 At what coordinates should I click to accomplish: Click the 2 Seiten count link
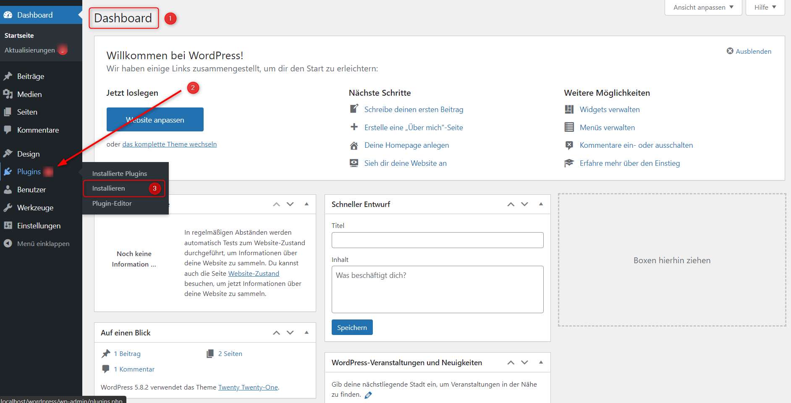click(230, 354)
